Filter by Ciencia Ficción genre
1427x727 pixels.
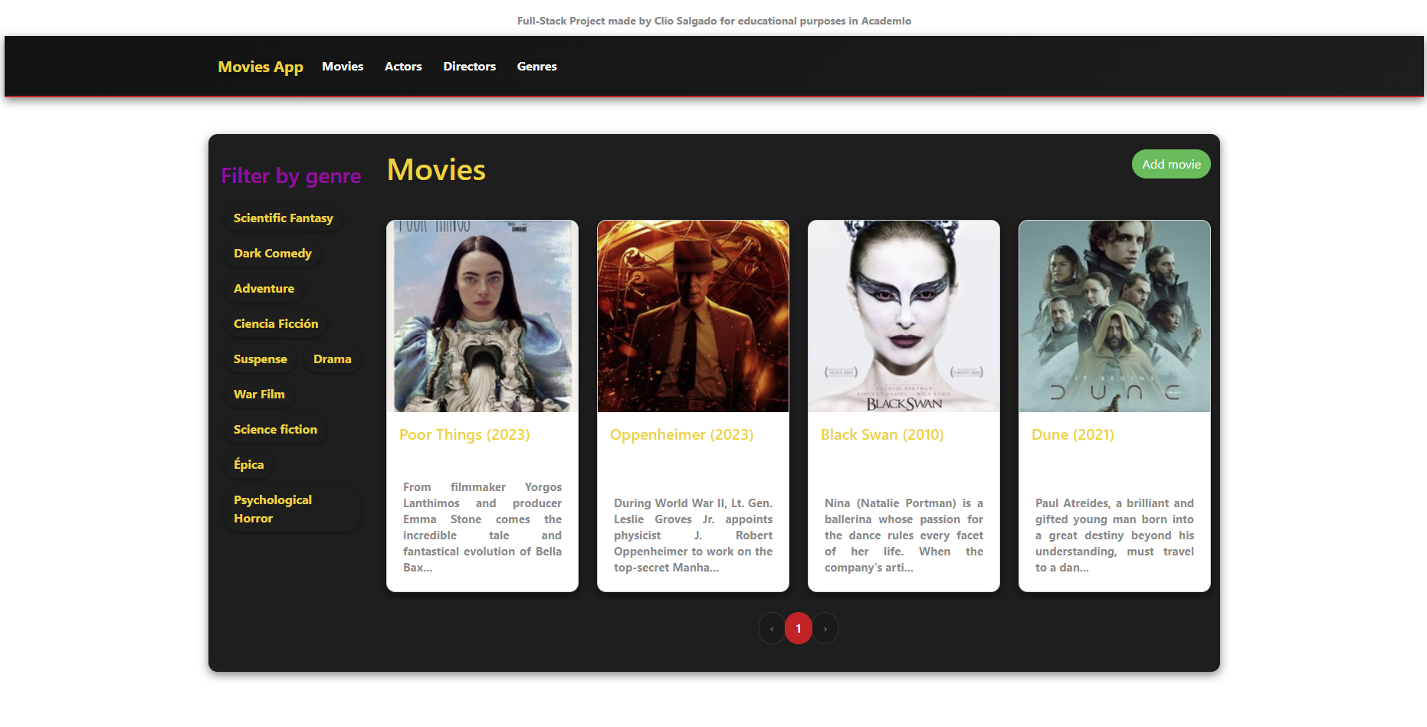pos(276,324)
